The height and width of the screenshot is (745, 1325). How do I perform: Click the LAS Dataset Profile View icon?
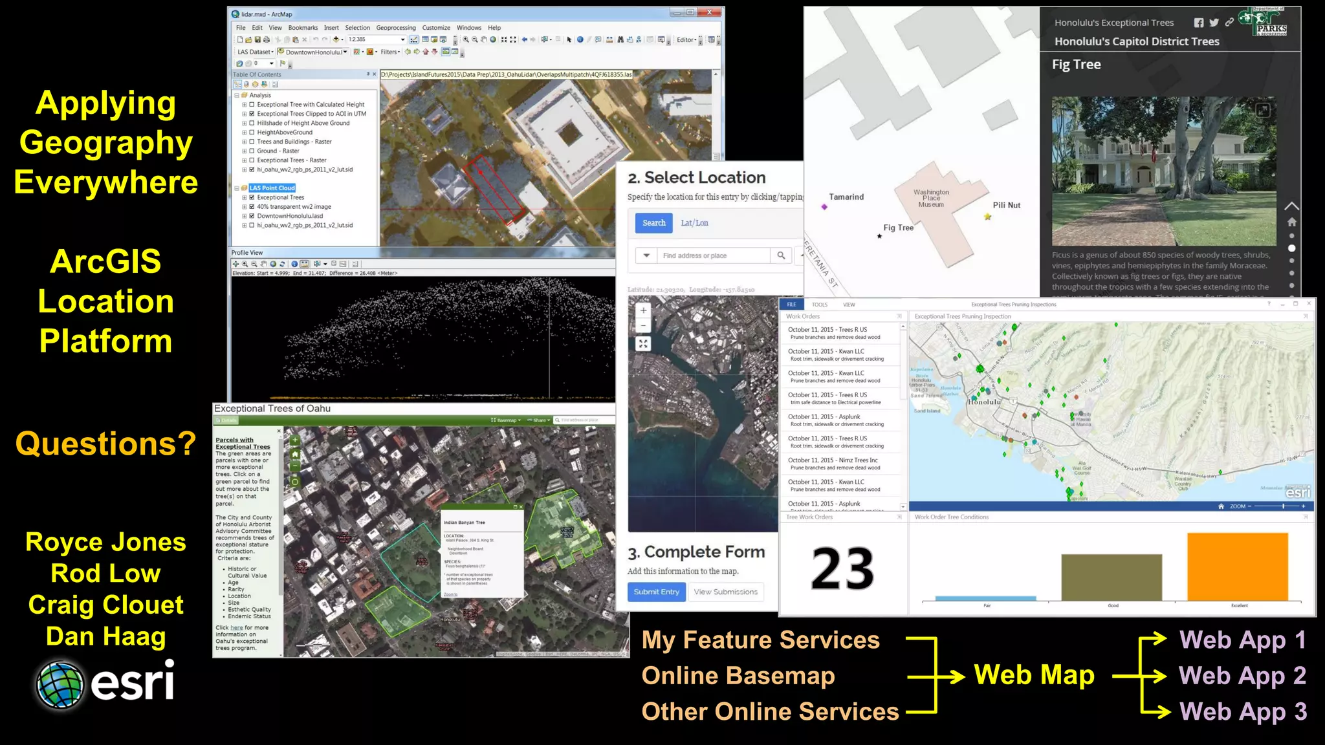446,52
